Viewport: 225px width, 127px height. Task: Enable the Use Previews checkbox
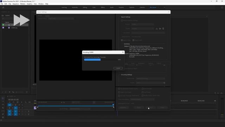(x=143, y=89)
